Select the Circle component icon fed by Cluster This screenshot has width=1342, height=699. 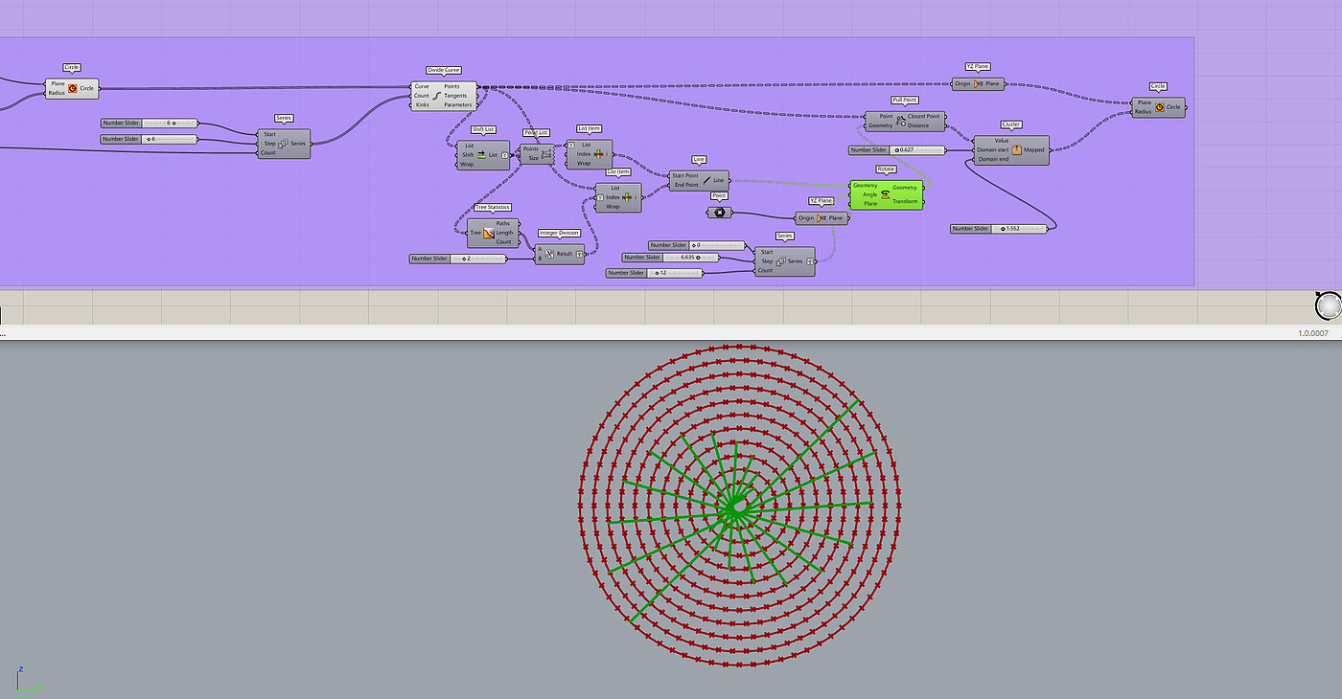pyautogui.click(x=1159, y=107)
